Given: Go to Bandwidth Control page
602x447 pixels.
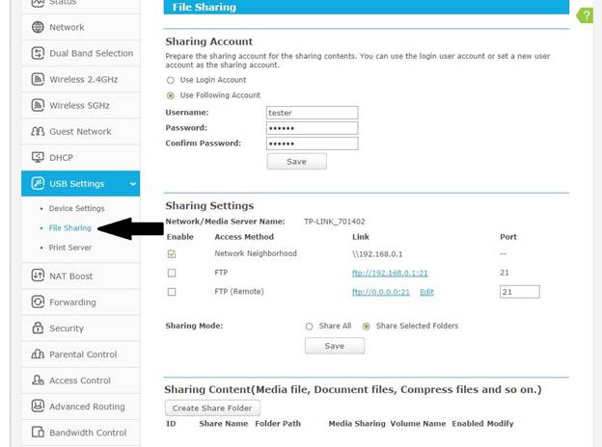Looking at the screenshot, I should pyautogui.click(x=81, y=433).
